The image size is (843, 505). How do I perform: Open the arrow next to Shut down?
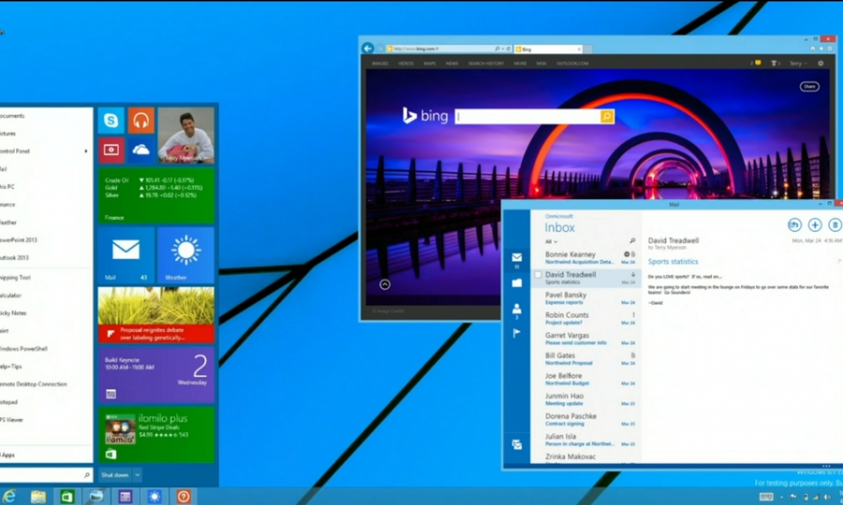[x=137, y=475]
